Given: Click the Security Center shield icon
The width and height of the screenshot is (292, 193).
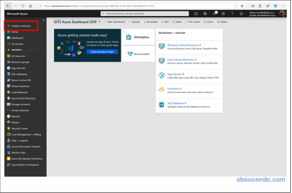Looking at the screenshot, I should pos(9,128).
